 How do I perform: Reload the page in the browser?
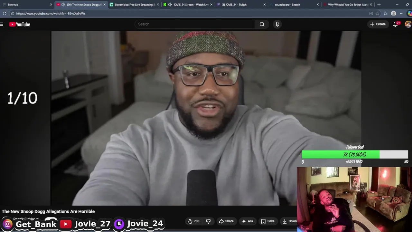5,14
